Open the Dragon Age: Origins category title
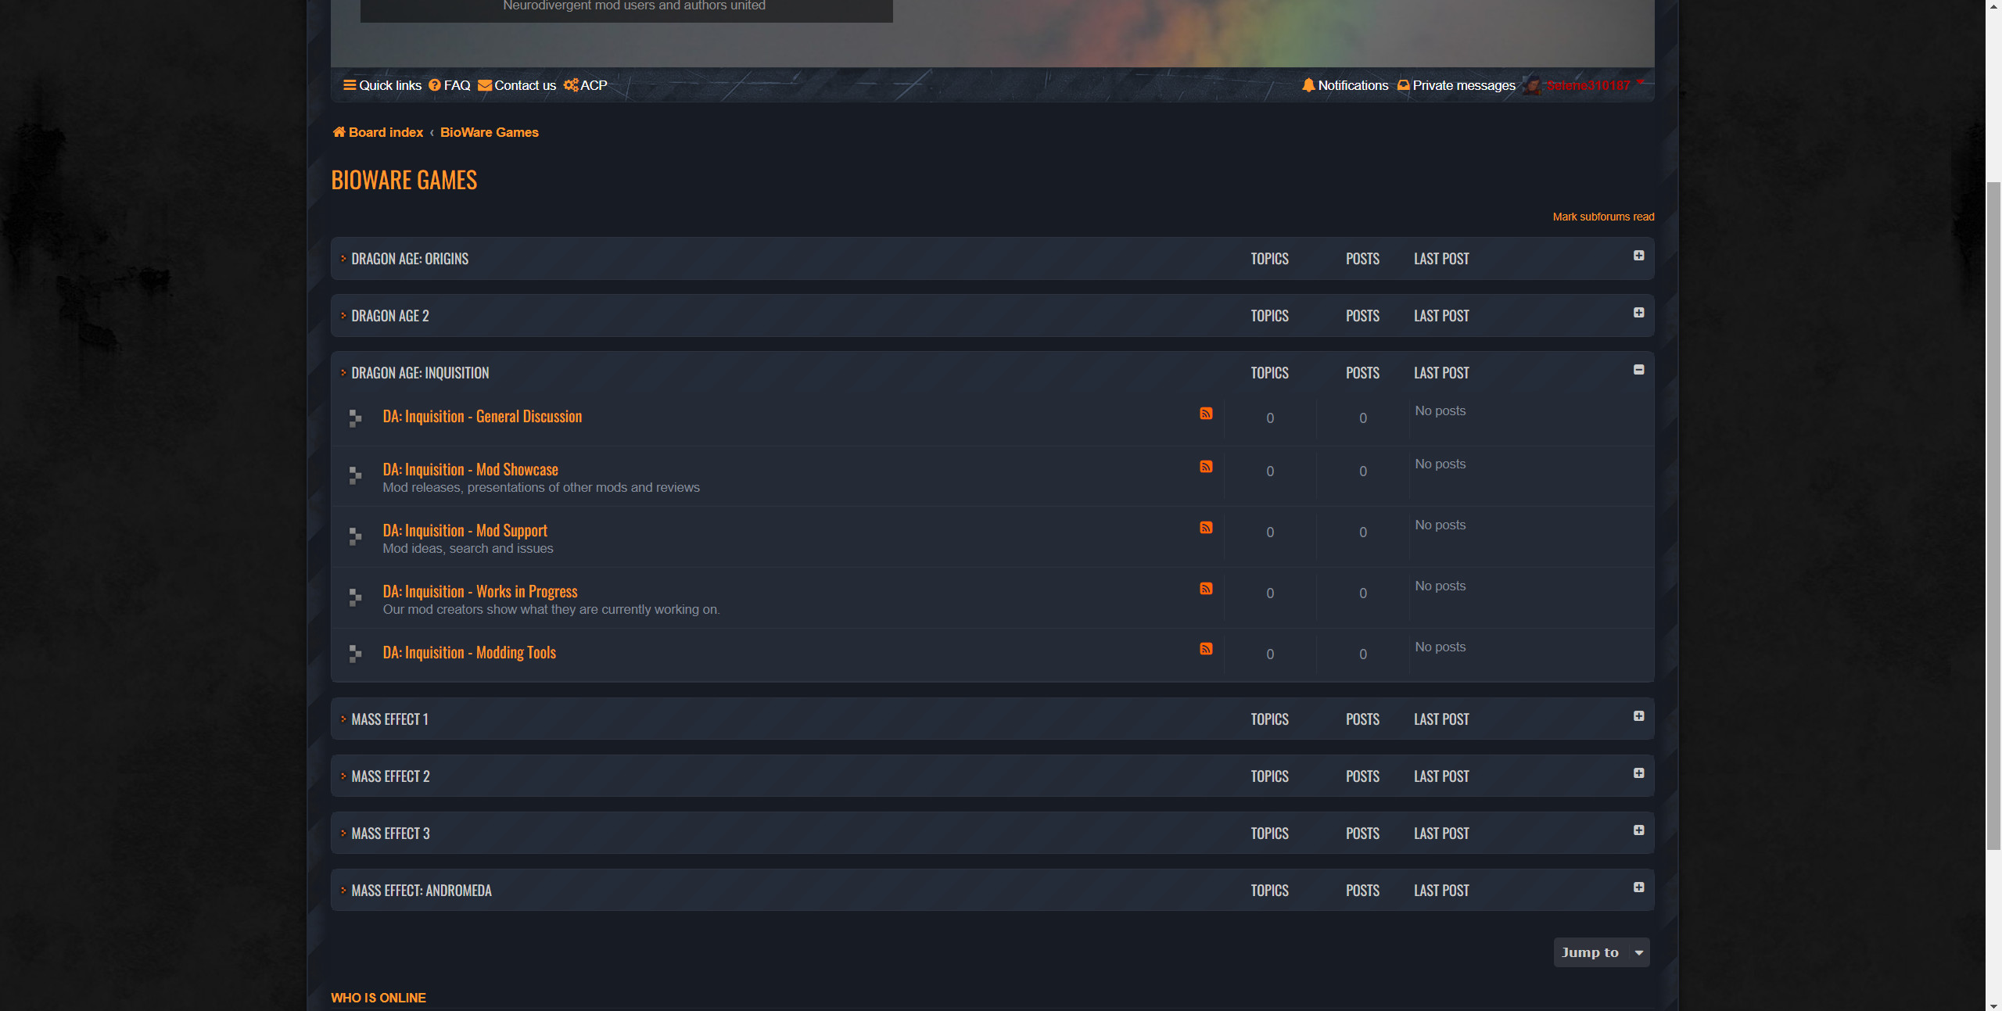 (410, 259)
